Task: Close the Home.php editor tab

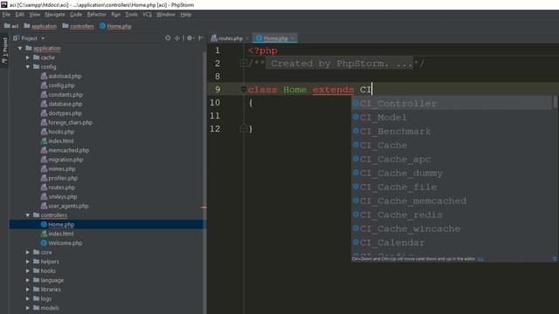Action: pyautogui.click(x=293, y=38)
